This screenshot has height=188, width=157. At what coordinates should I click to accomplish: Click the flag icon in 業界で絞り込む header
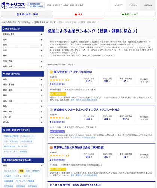[x=4, y=74]
